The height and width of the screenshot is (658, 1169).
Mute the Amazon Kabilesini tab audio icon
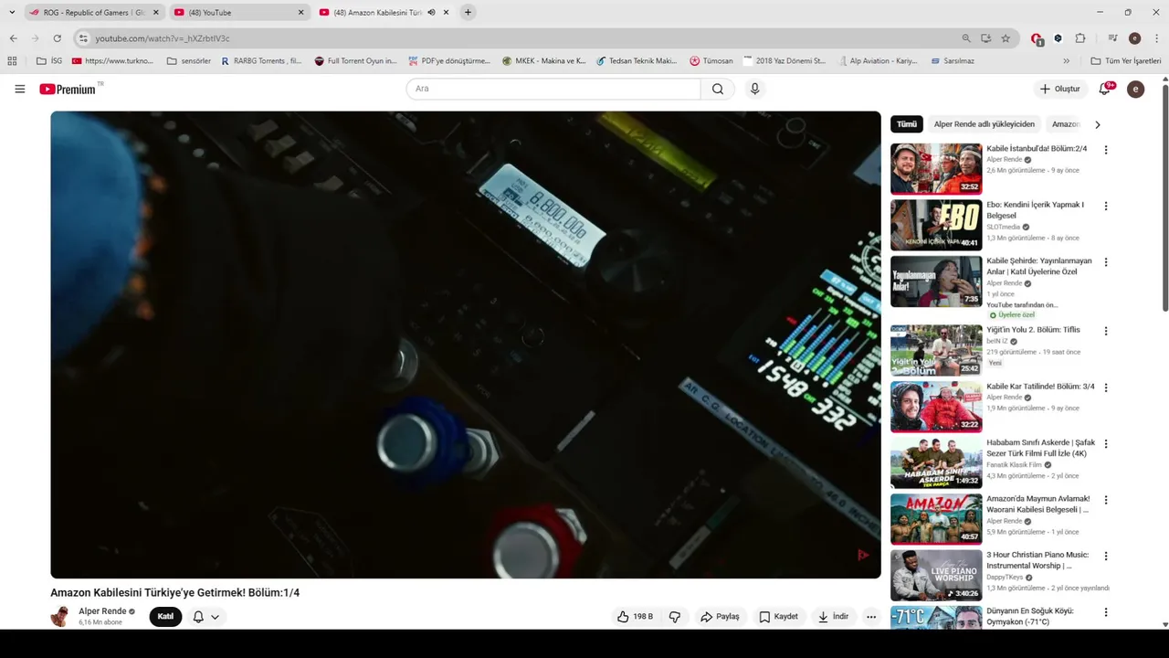click(x=431, y=12)
